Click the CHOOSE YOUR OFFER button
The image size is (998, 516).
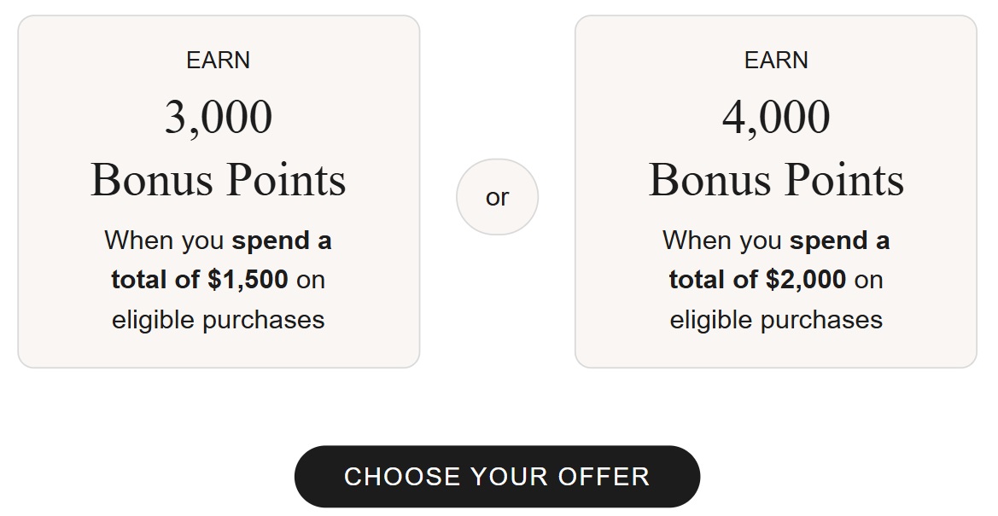(x=497, y=476)
